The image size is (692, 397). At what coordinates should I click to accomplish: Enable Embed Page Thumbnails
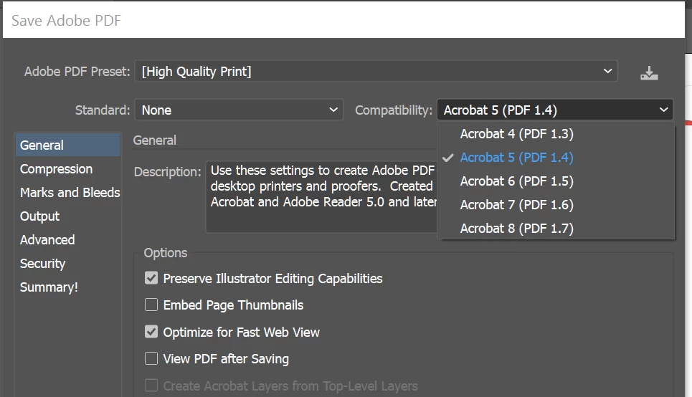tap(151, 305)
